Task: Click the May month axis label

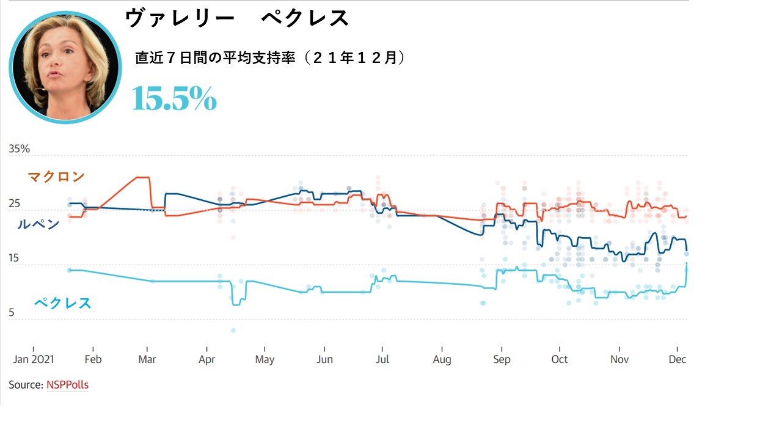Action: point(265,359)
